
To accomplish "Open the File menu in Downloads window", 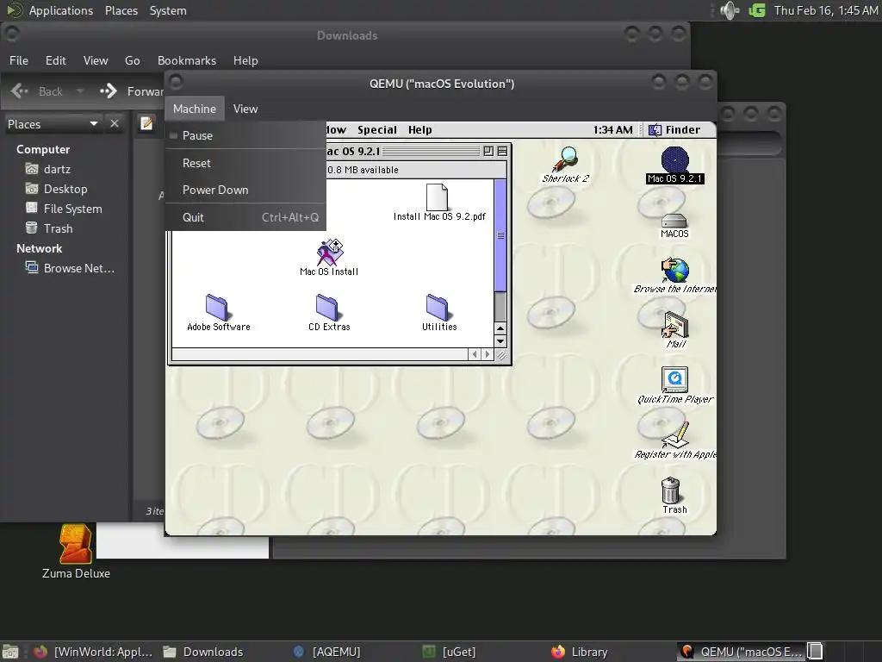I will click(x=19, y=60).
